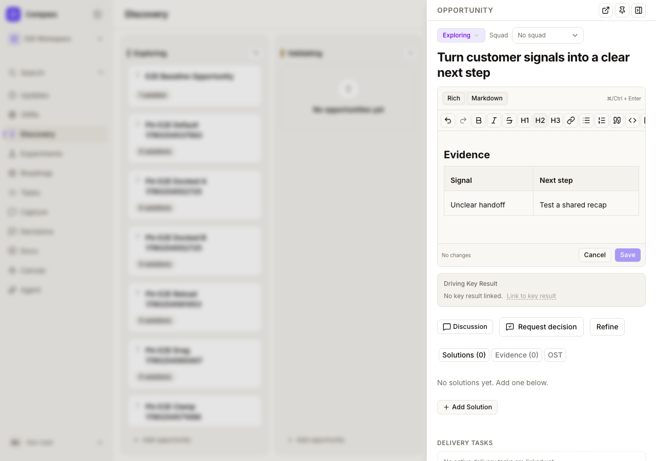Toggle bold formatting
Viewport: 656px width, 461px height.
(x=479, y=120)
